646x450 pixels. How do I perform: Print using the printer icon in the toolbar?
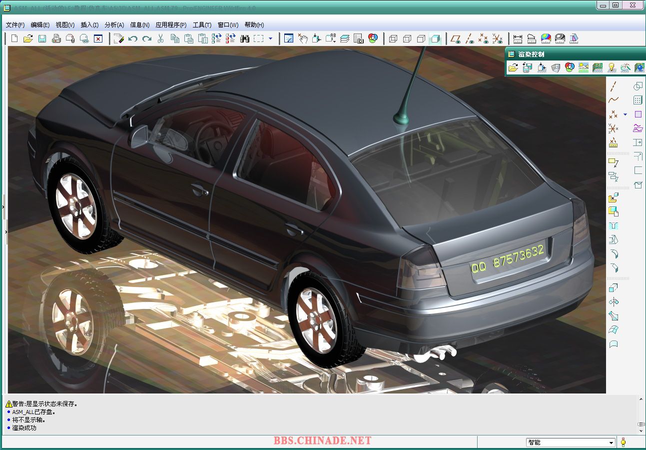tap(56, 38)
